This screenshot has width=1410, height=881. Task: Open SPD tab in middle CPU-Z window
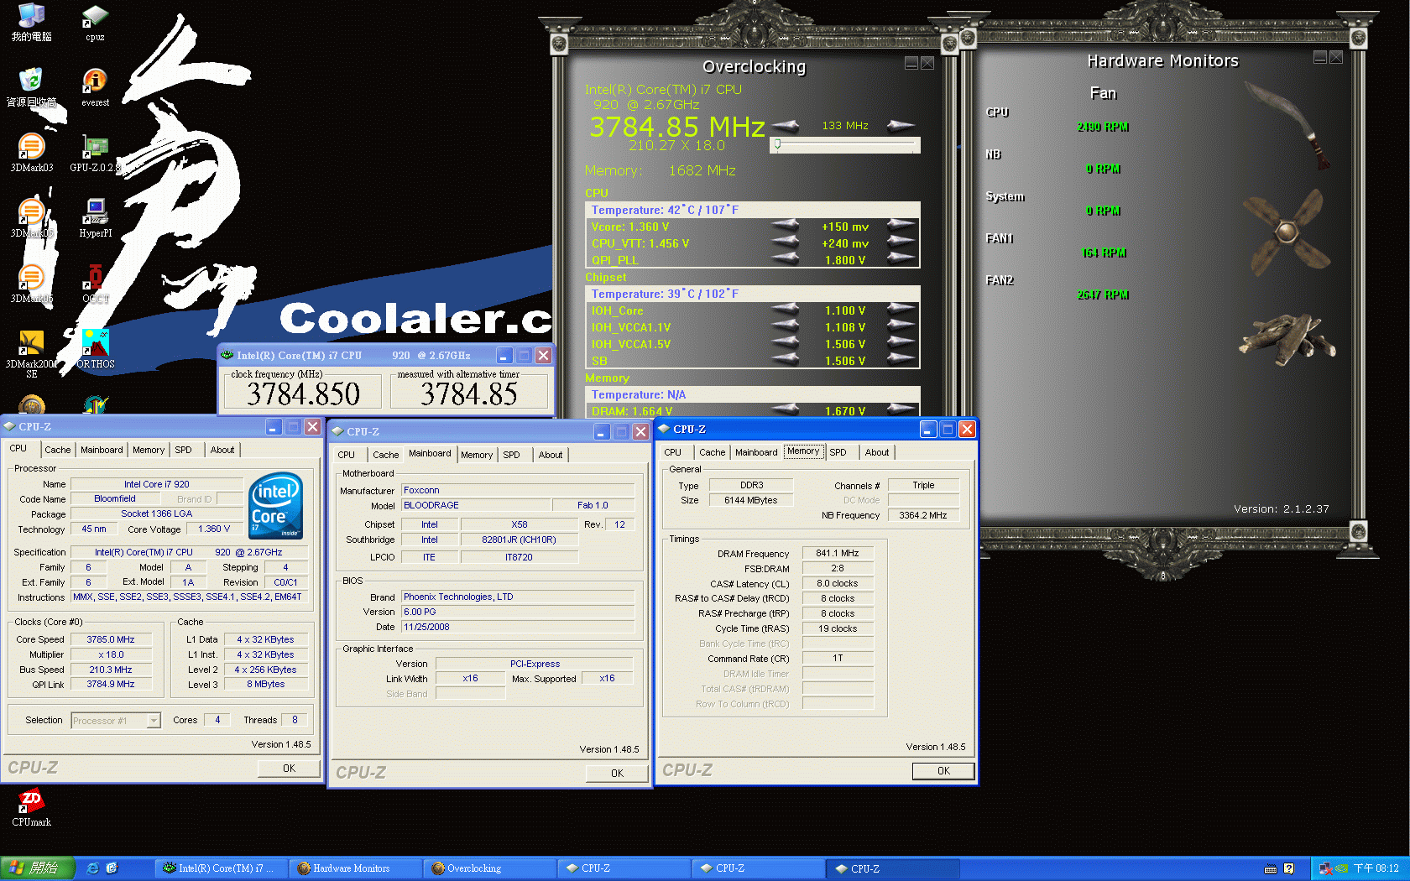coord(511,455)
